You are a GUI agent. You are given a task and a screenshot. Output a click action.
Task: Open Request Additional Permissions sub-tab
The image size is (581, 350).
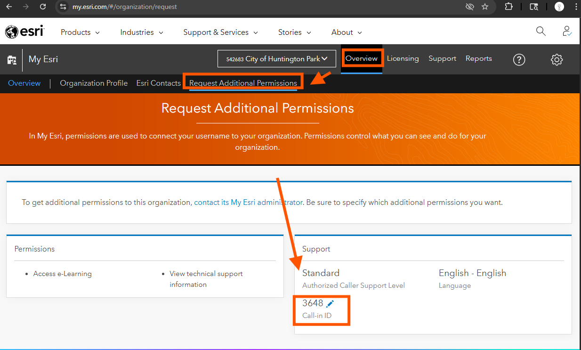[x=243, y=83]
